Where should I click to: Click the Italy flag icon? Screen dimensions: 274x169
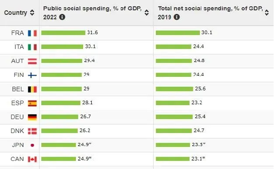click(32, 47)
